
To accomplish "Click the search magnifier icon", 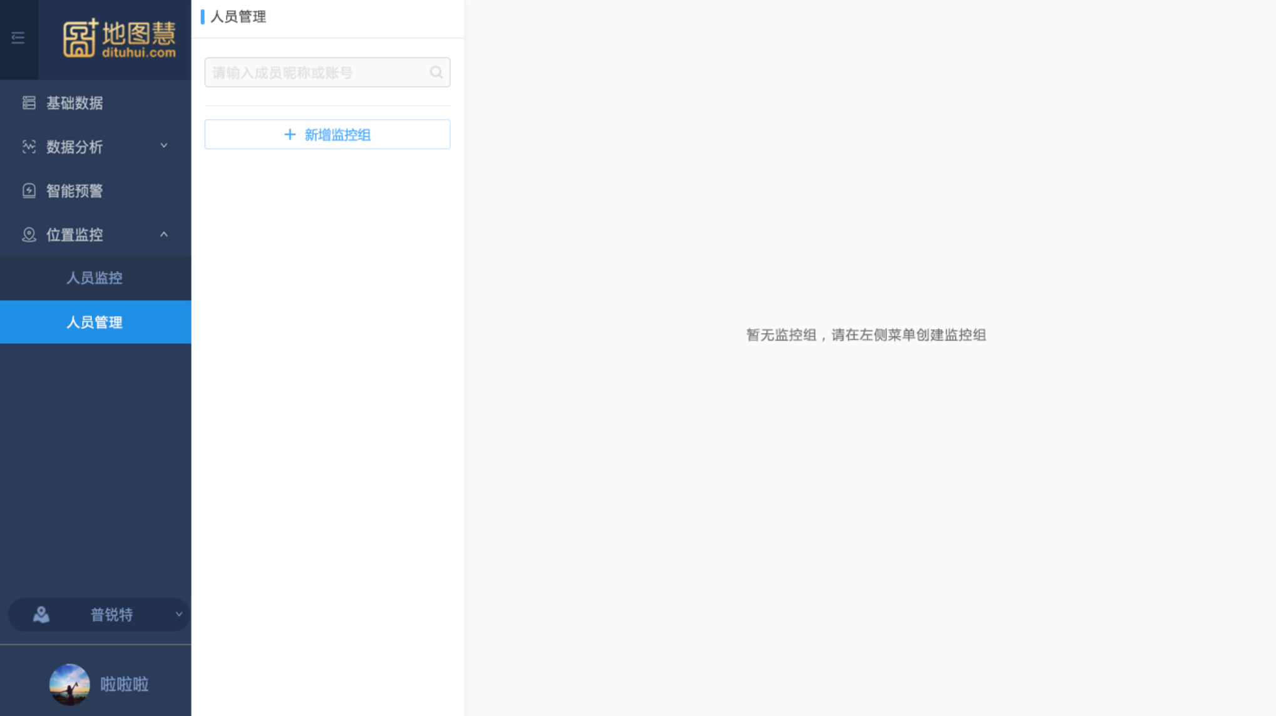I will 436,73.
